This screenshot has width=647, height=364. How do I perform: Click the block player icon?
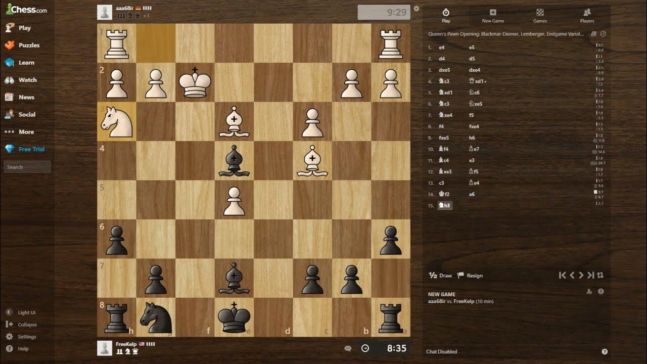tap(589, 291)
